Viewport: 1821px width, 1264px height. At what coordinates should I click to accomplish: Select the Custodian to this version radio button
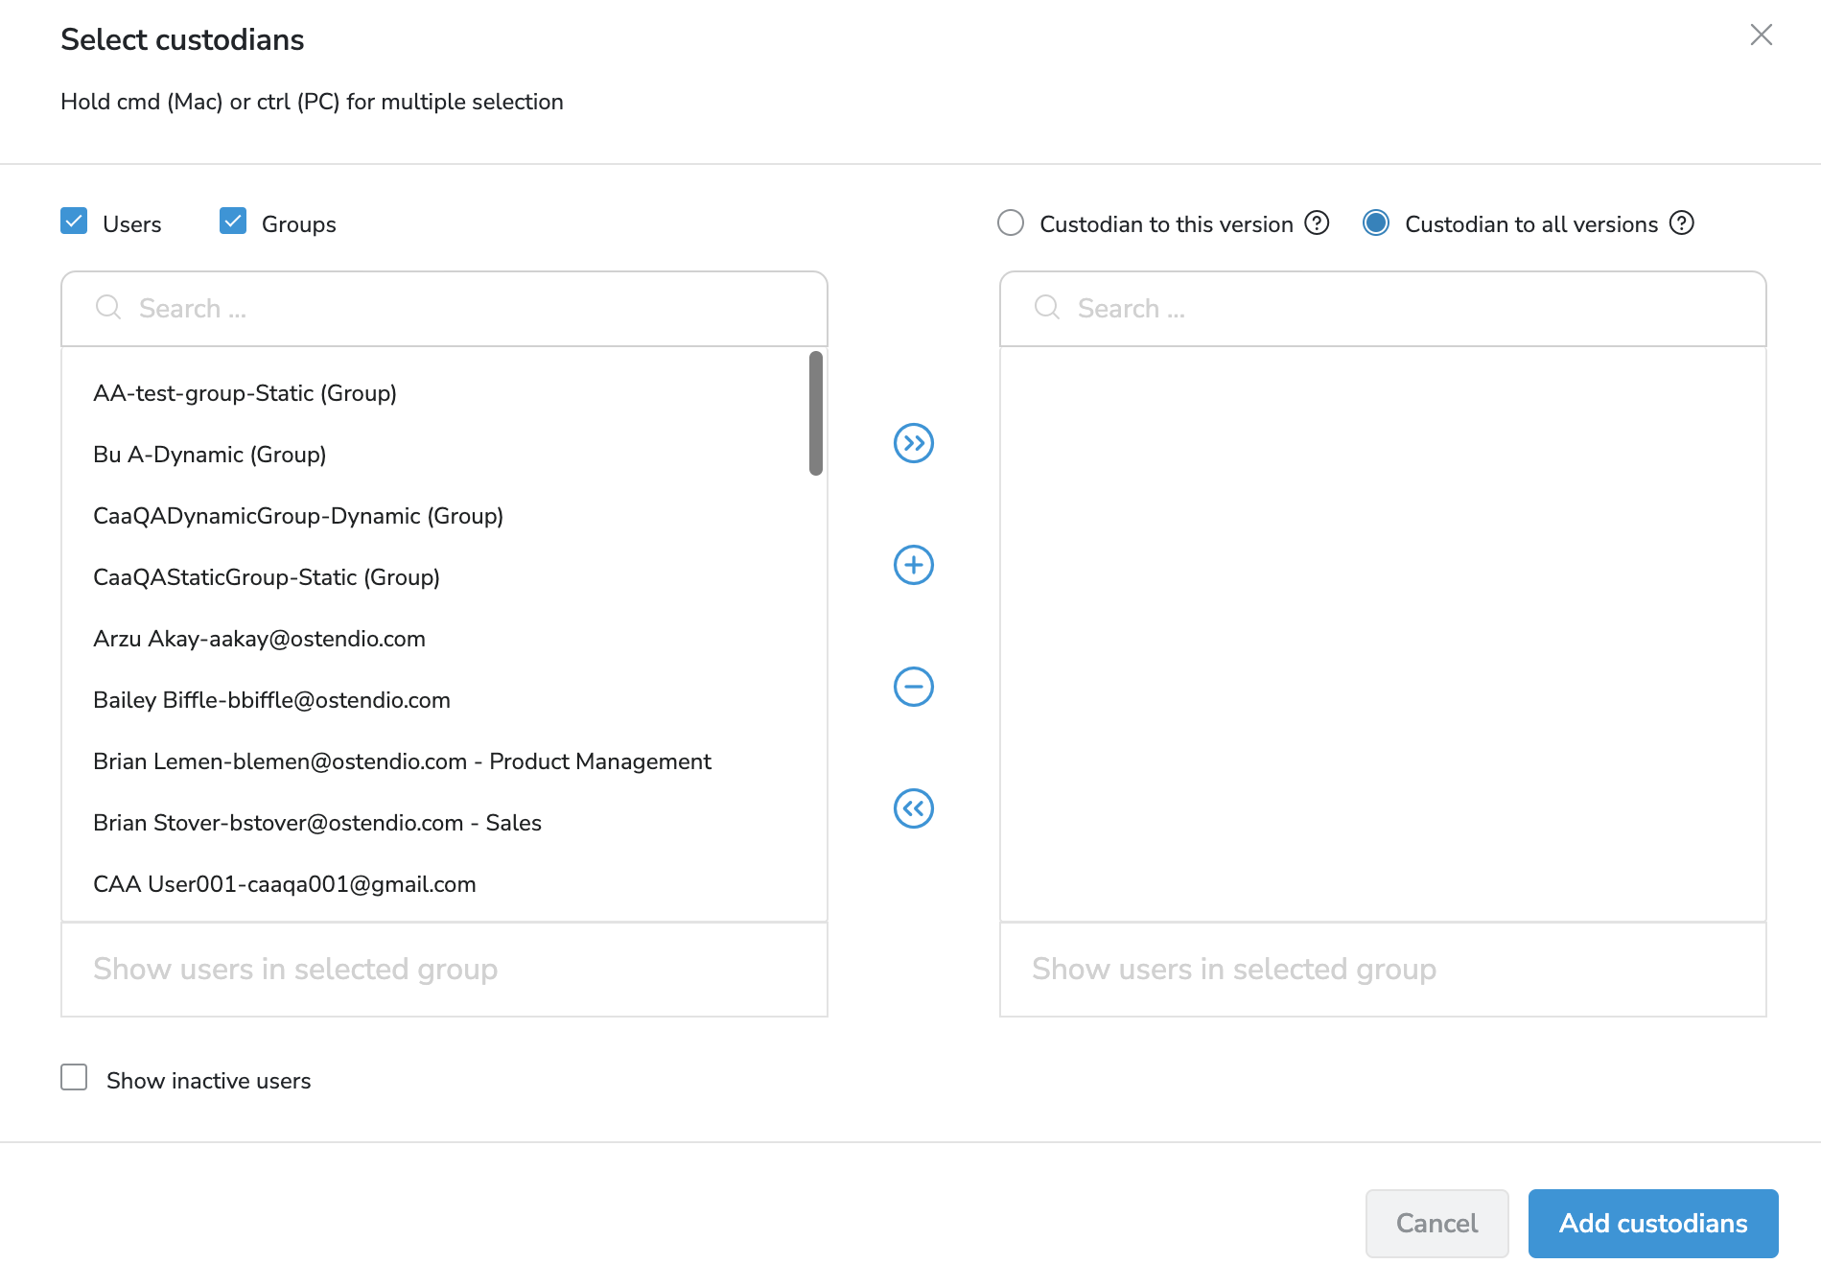click(x=1010, y=222)
